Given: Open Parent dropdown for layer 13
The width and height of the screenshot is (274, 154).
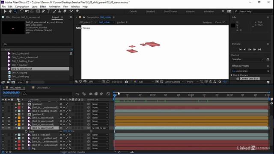Looking at the screenshot, I should click(100, 128).
